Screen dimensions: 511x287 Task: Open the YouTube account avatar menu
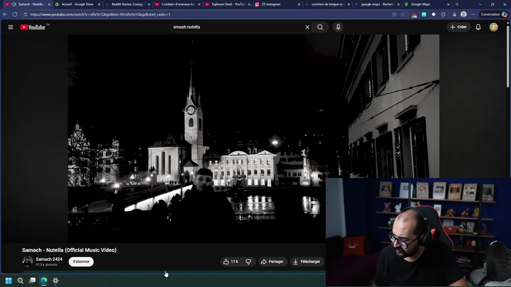pos(494,27)
